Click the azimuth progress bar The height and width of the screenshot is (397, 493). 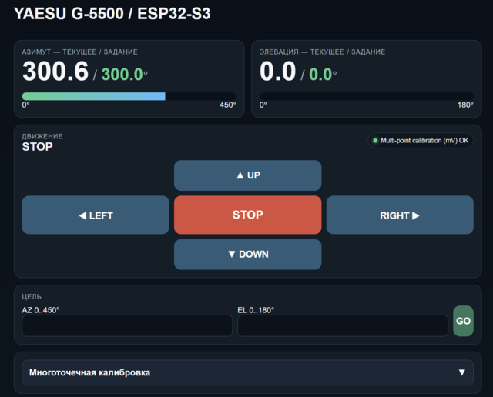click(x=129, y=96)
